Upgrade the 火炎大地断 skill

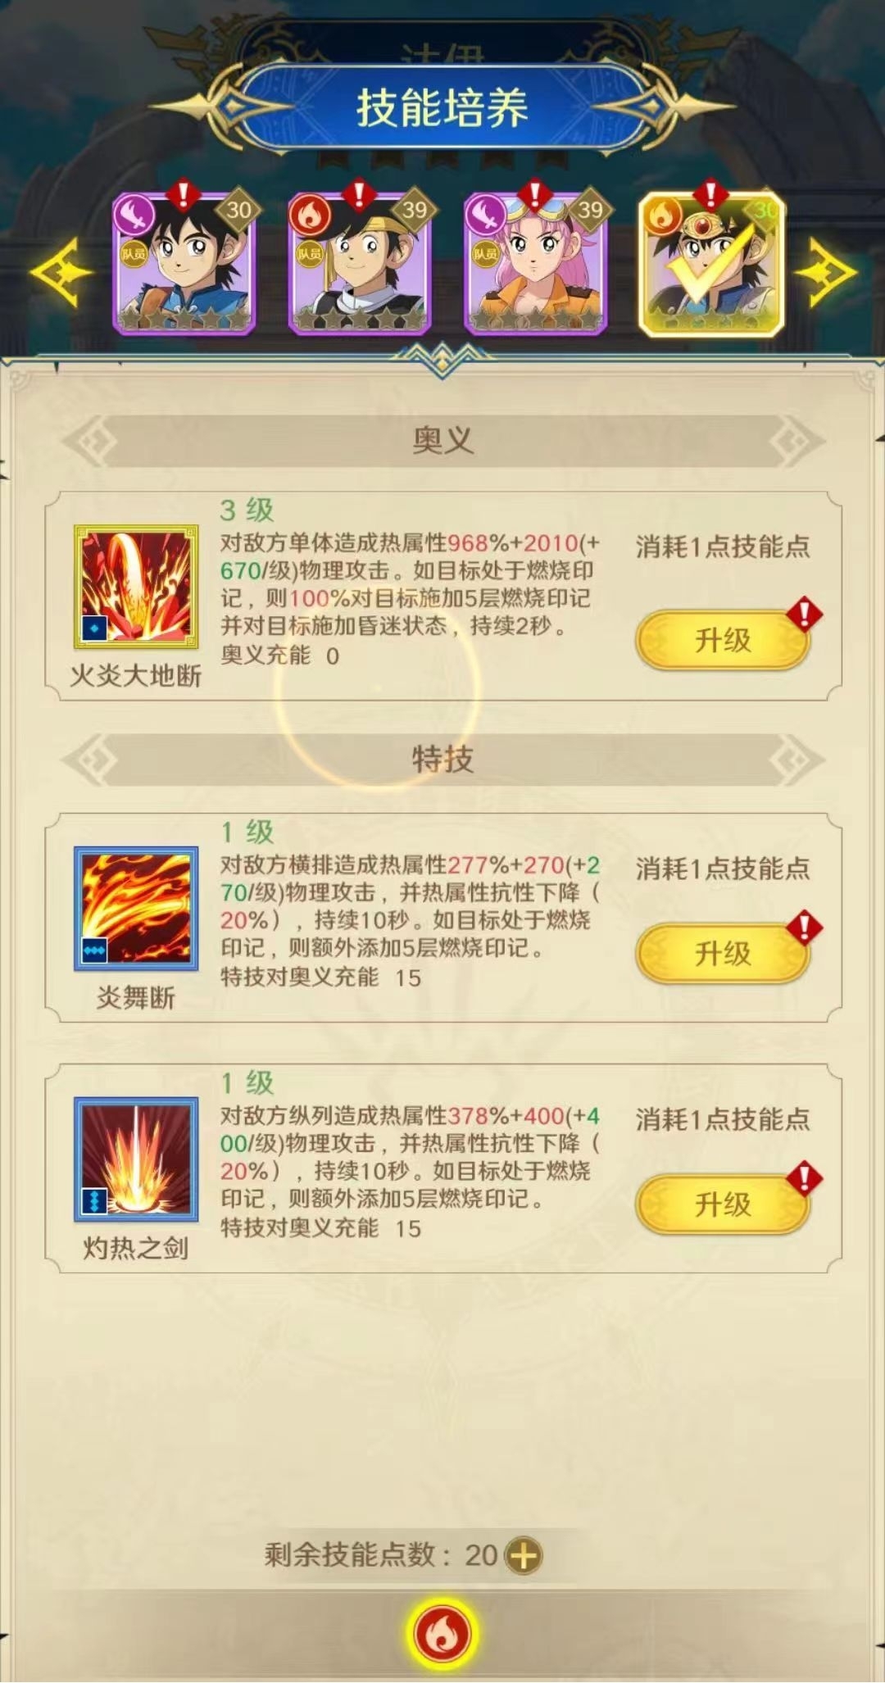click(x=723, y=640)
